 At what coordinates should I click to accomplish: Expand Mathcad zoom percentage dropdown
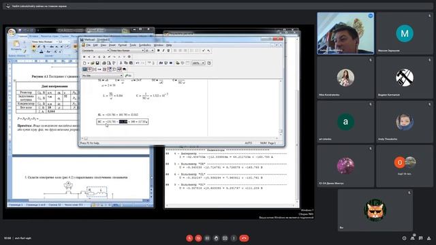coord(203,63)
